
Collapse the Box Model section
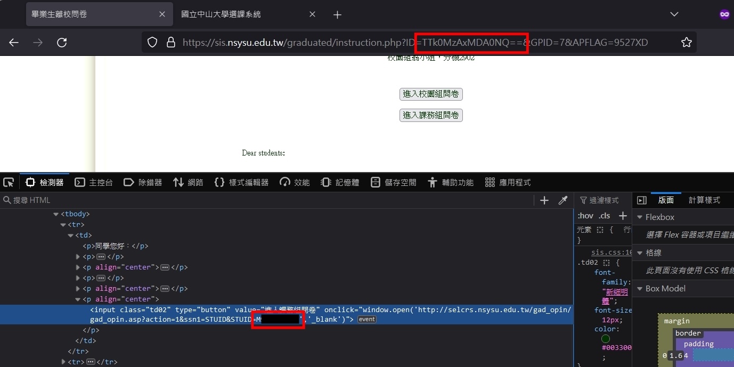[639, 289]
